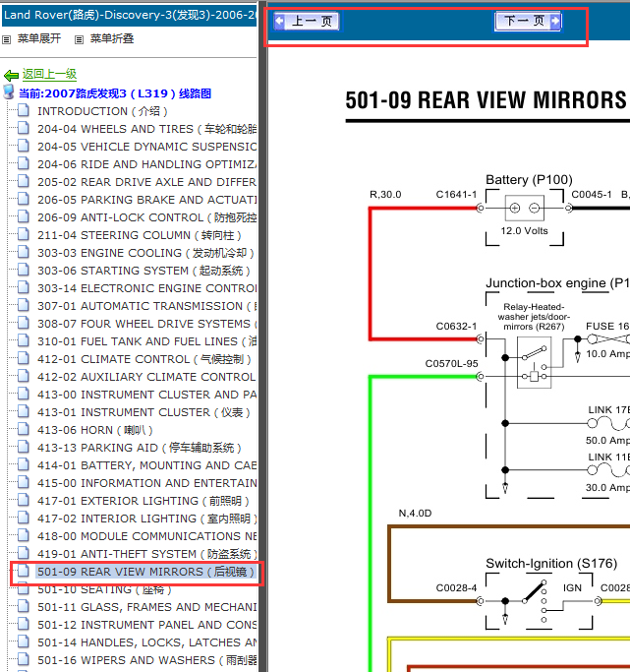
Task: Click page icon for 412-01 CLIMATE CONTROL
Action: [x=24, y=358]
